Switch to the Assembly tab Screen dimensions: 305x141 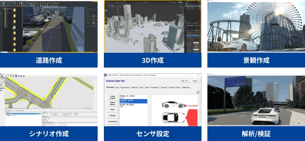(x=110, y=87)
